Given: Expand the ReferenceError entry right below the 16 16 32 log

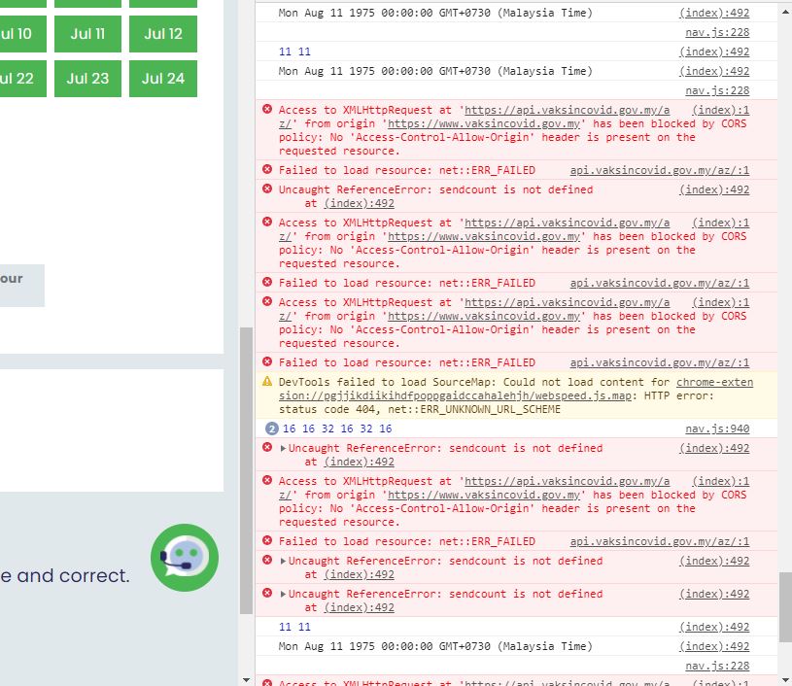Looking at the screenshot, I should pyautogui.click(x=283, y=448).
